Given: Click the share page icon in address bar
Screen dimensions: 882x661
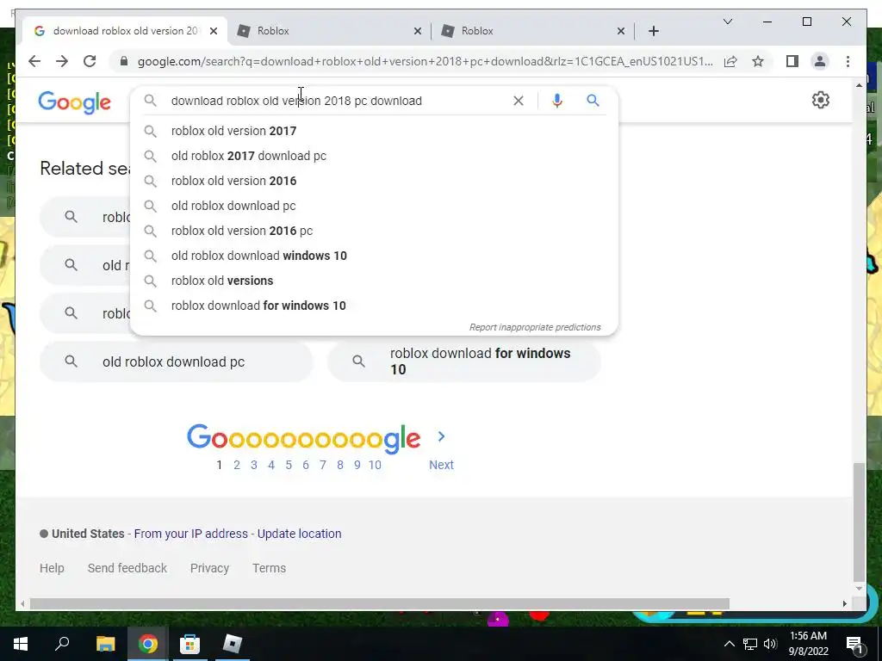Looking at the screenshot, I should point(730,61).
